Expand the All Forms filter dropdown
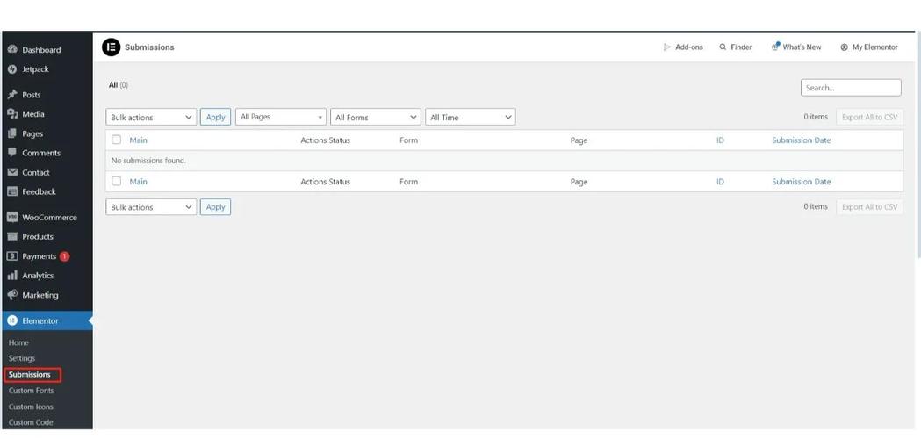 click(376, 118)
